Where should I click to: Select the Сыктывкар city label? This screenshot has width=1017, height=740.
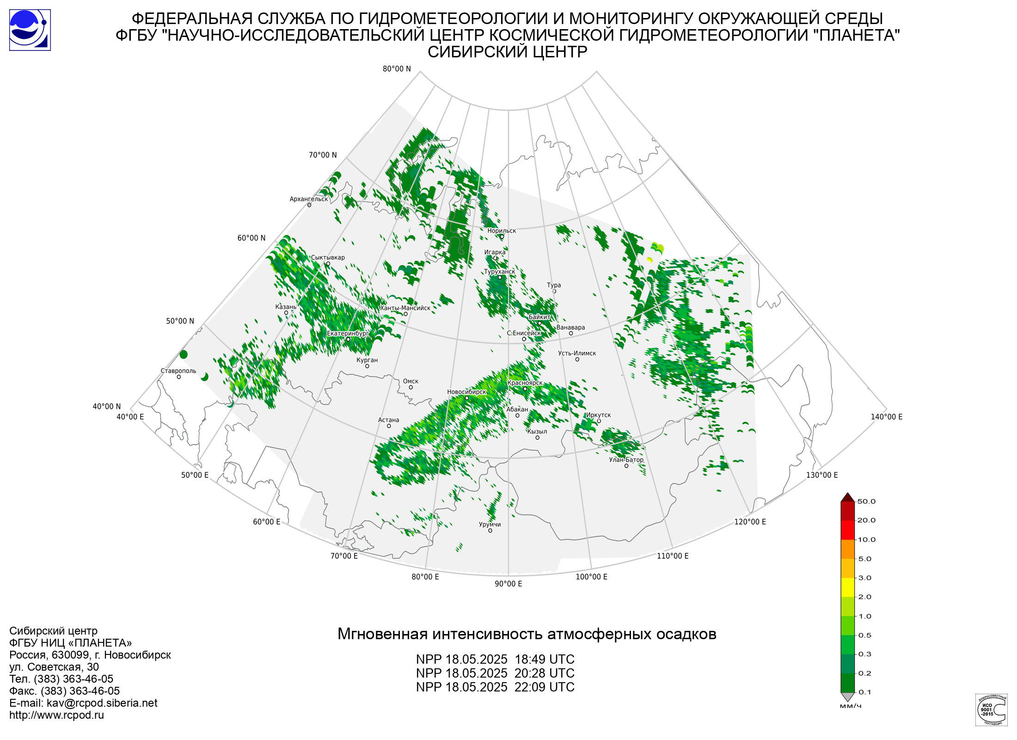pyautogui.click(x=328, y=258)
